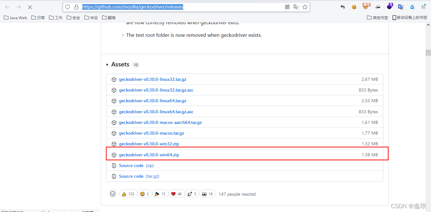Click the browser forward arrow
The height and width of the screenshot is (212, 431).
pos(19,7)
